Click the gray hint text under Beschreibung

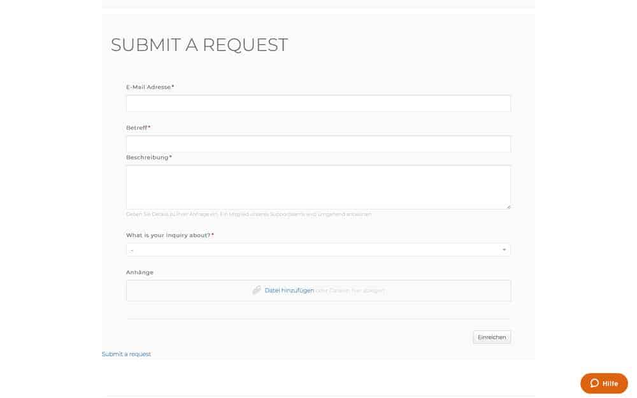248,214
